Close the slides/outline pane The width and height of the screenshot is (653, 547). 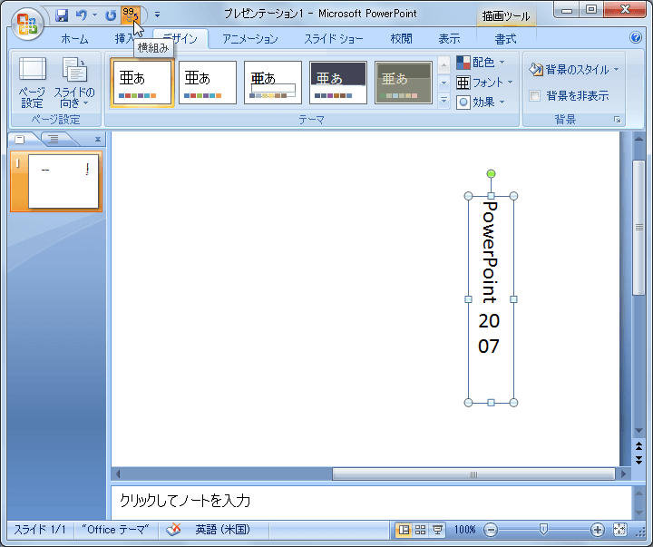tap(97, 139)
